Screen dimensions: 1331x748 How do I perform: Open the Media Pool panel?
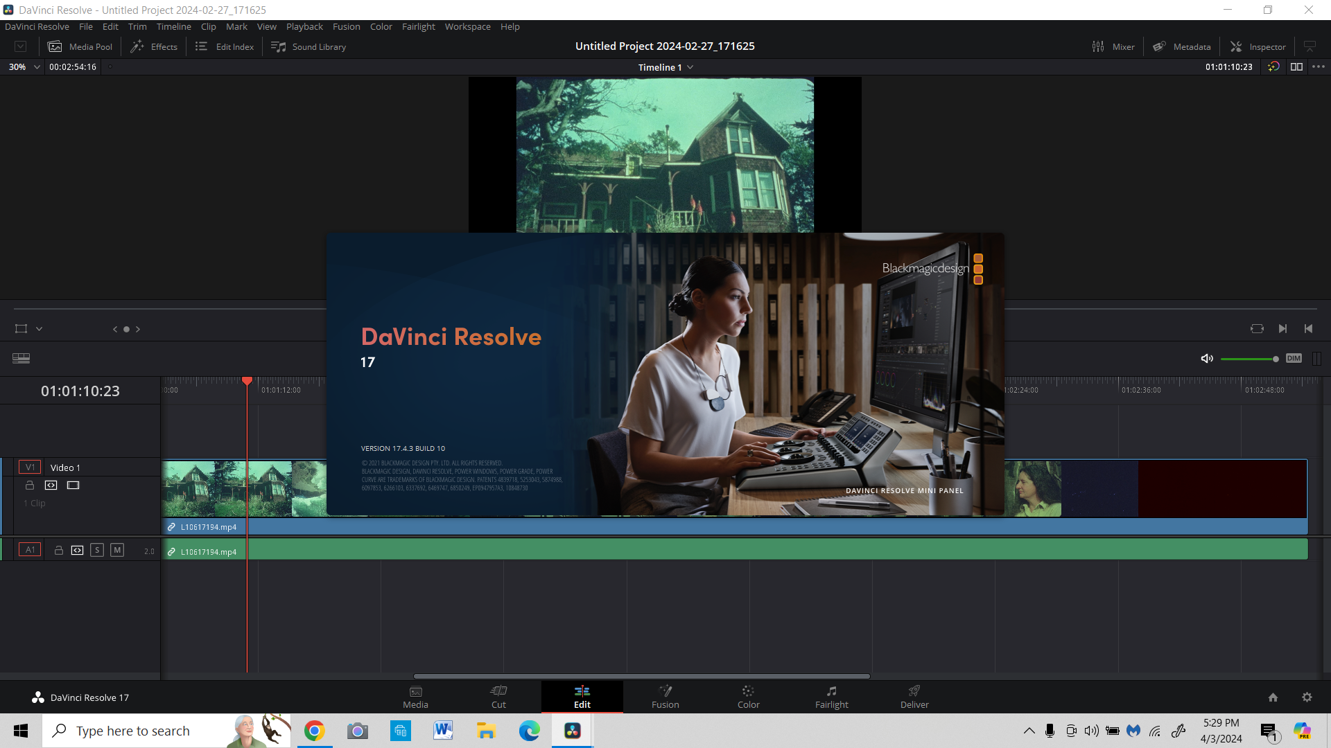point(80,46)
